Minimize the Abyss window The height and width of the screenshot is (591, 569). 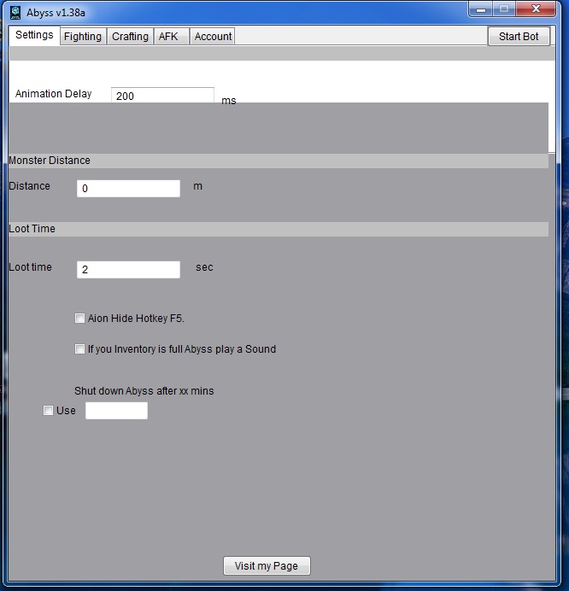coord(481,9)
